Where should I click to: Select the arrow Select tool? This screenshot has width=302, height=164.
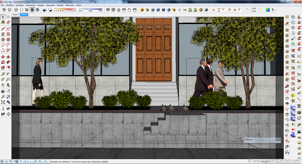[3, 17]
